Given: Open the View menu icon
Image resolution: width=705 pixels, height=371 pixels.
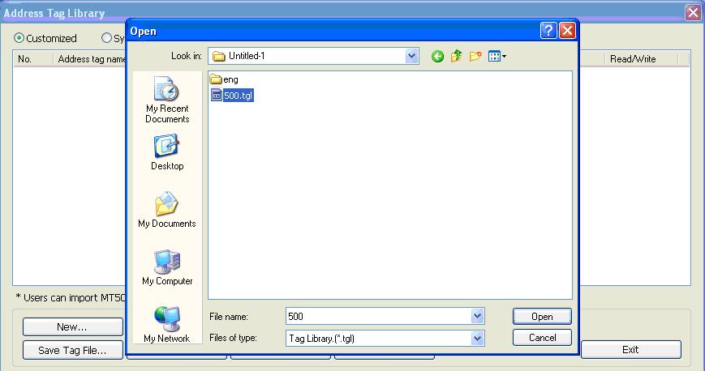Looking at the screenshot, I should coord(497,56).
